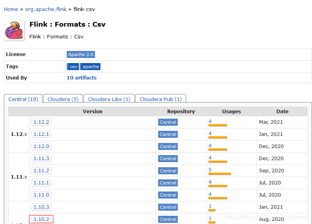
Task: Open version 1.11.3
Action: coord(41,158)
